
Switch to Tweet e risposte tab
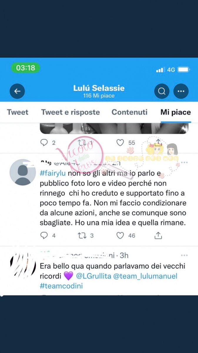71,112
